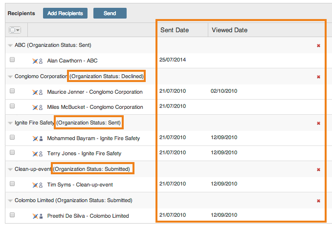Click the person icon next to Mohammed Bayram
This screenshot has width=332, height=227.
click(41, 139)
